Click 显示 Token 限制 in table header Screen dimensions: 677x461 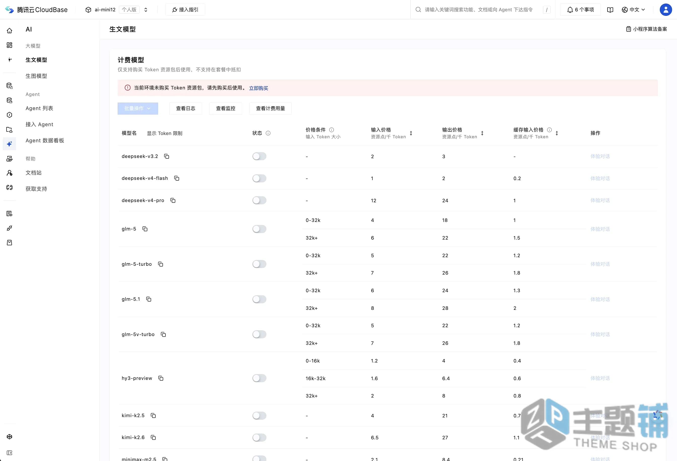(x=164, y=134)
